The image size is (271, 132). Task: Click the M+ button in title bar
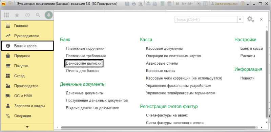click(x=184, y=4)
